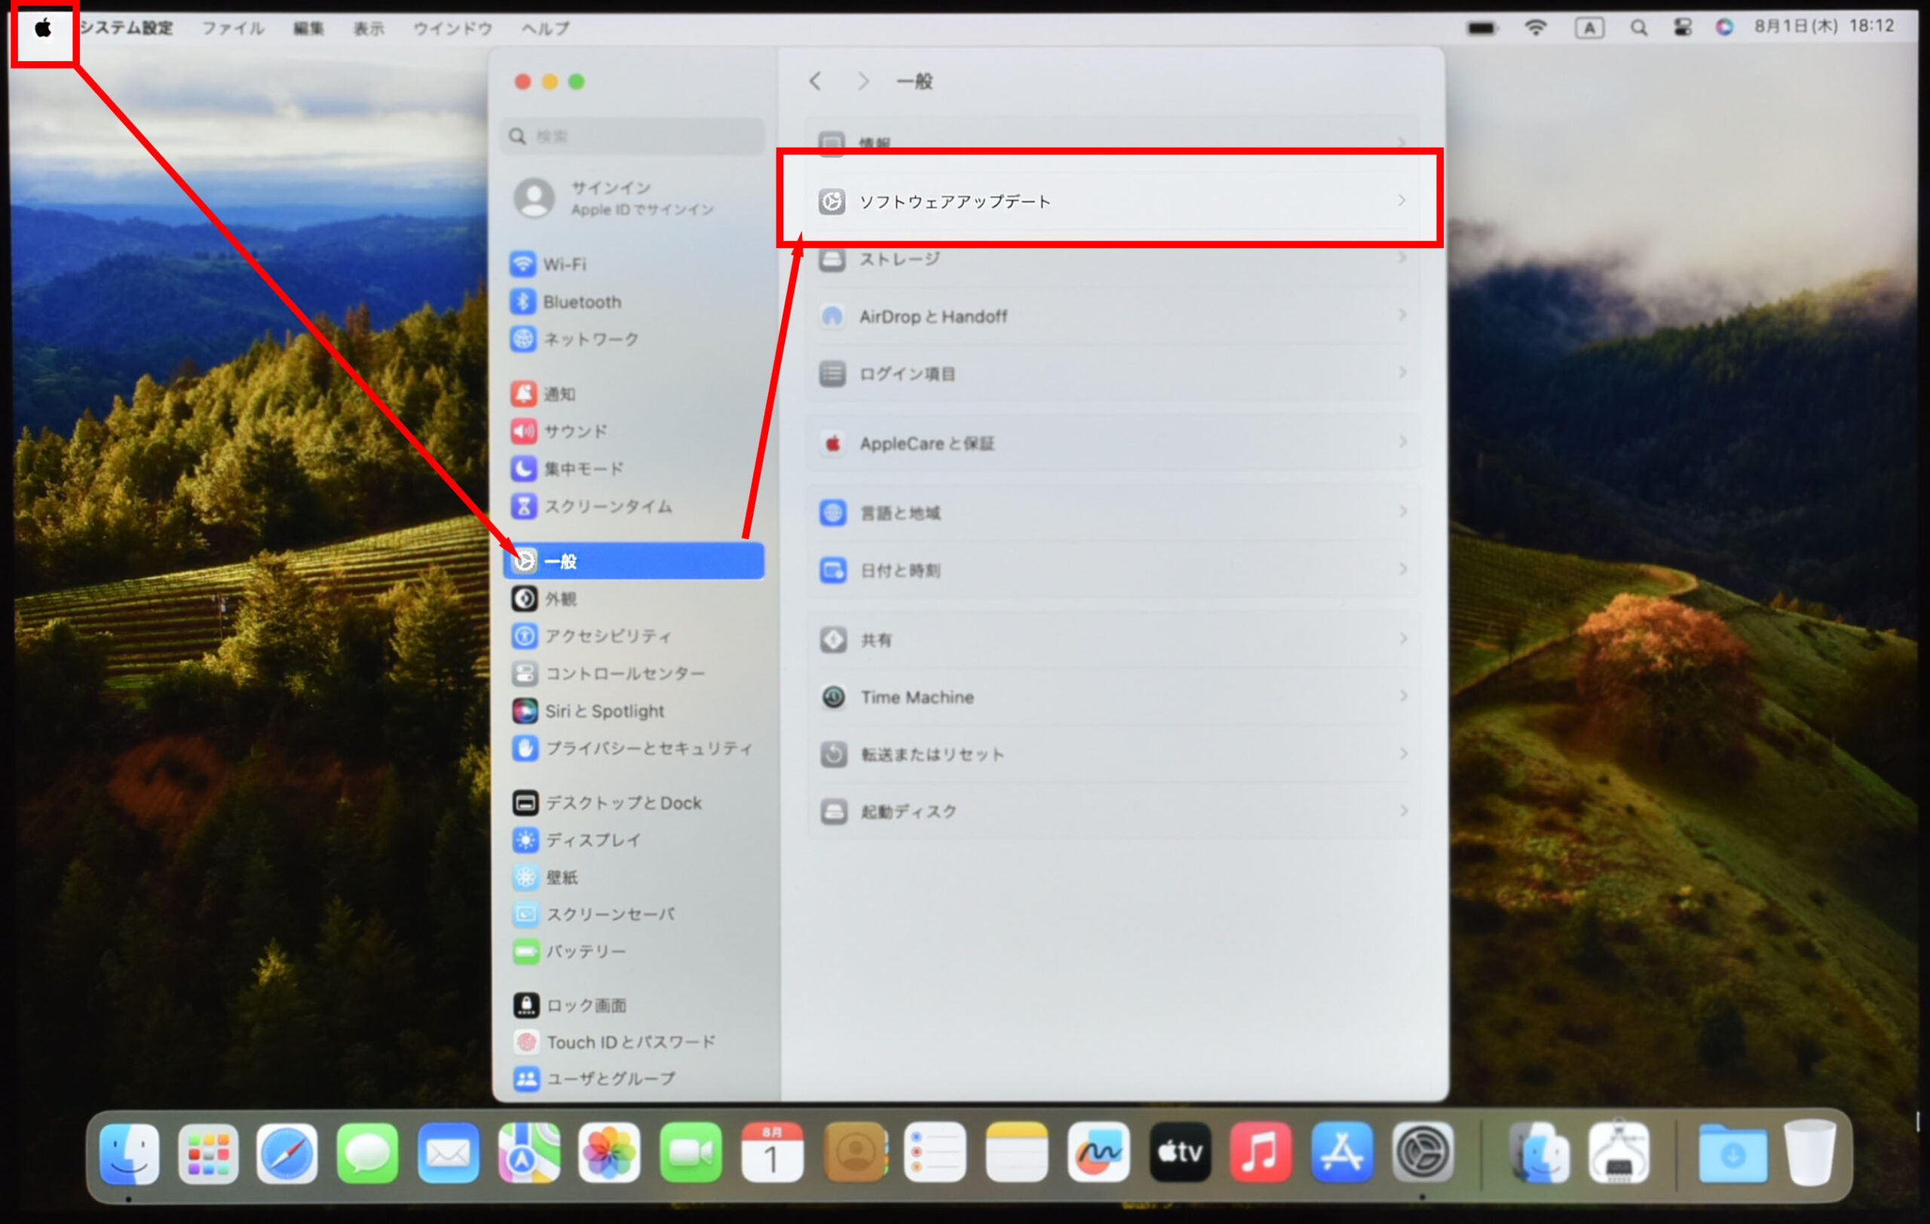Open the Apple menu
This screenshot has width=1930, height=1224.
pyautogui.click(x=43, y=29)
